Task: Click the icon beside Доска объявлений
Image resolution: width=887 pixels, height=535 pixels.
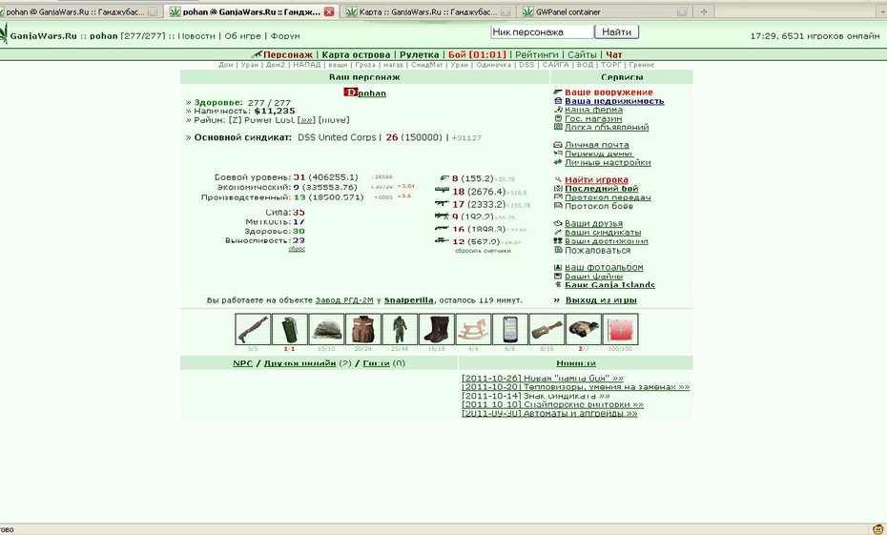Action: coord(558,127)
